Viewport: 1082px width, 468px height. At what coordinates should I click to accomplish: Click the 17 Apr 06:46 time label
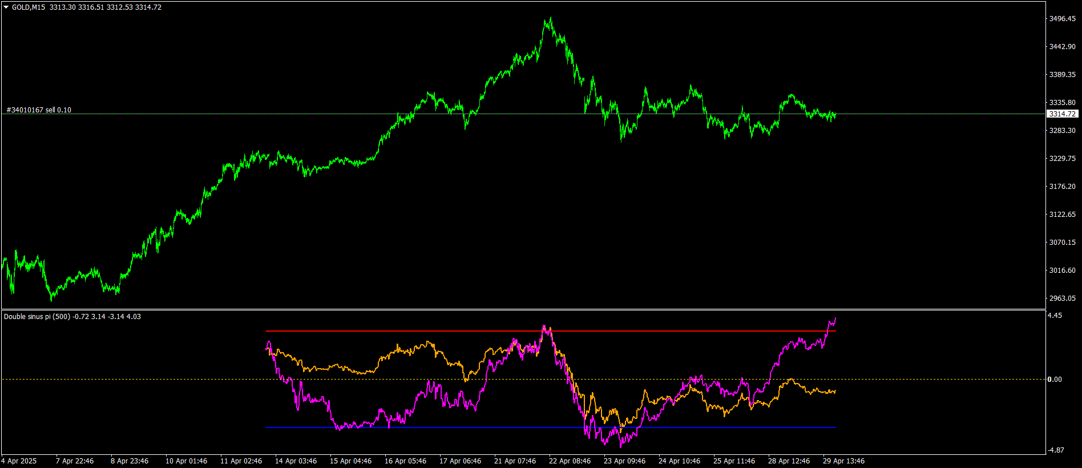460,461
